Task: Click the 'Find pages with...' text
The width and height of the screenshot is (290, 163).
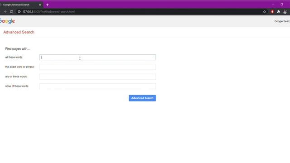Action: 18,49
